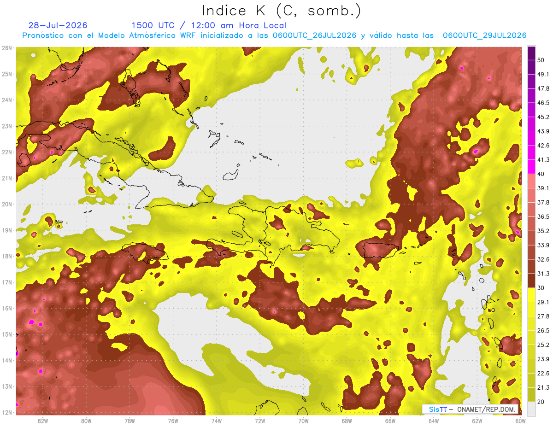Viewport: 553px width, 427px height.
Task: Click the dark purple swatch above 50
Action: point(531,53)
